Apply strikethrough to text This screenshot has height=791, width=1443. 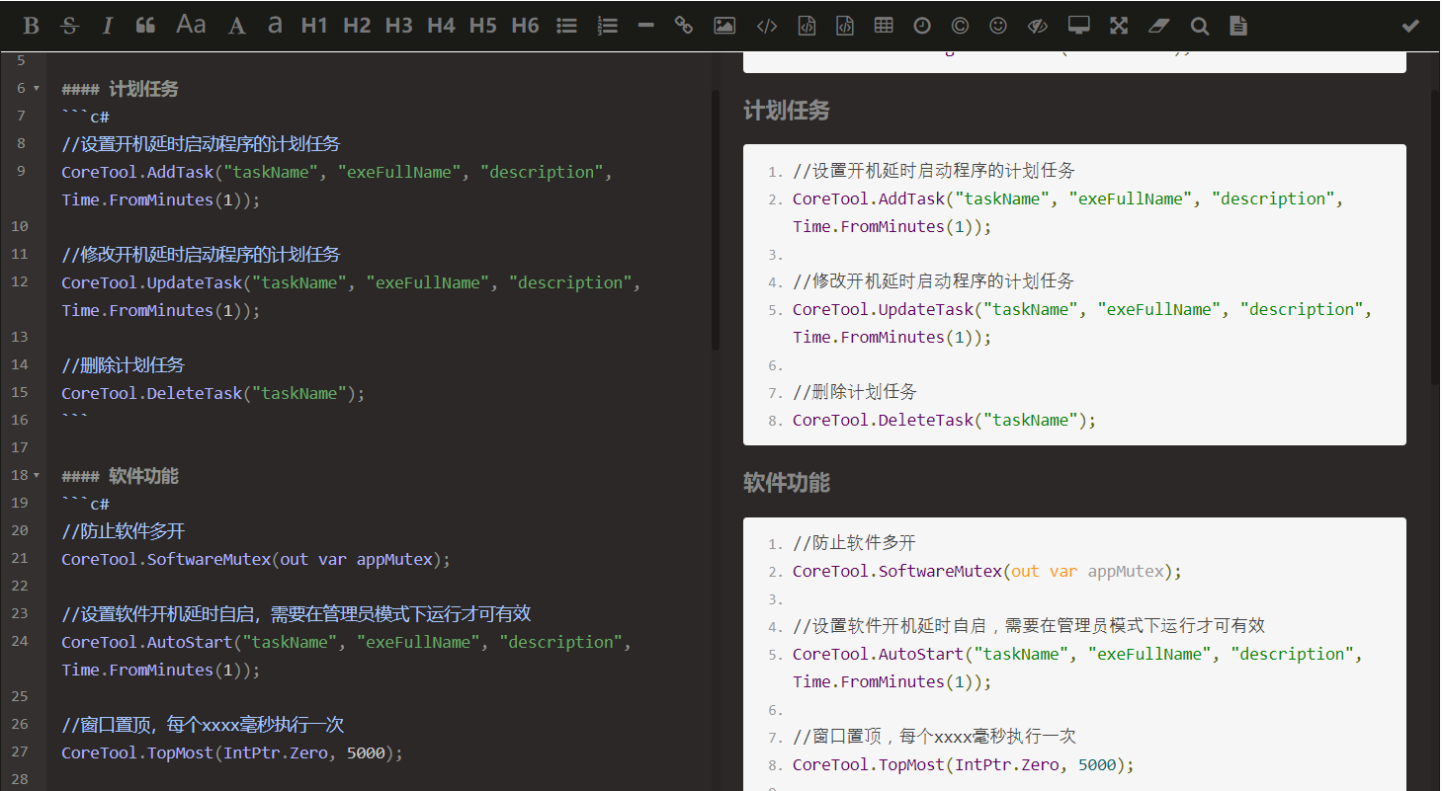point(69,25)
